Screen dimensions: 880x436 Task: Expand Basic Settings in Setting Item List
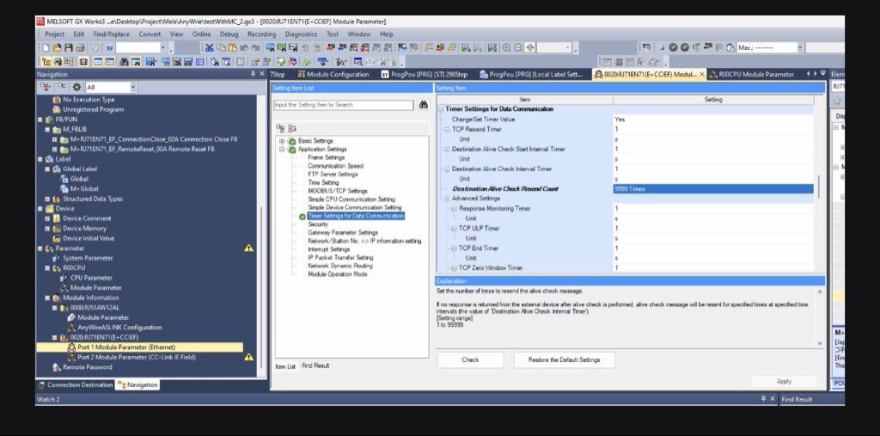click(x=282, y=141)
